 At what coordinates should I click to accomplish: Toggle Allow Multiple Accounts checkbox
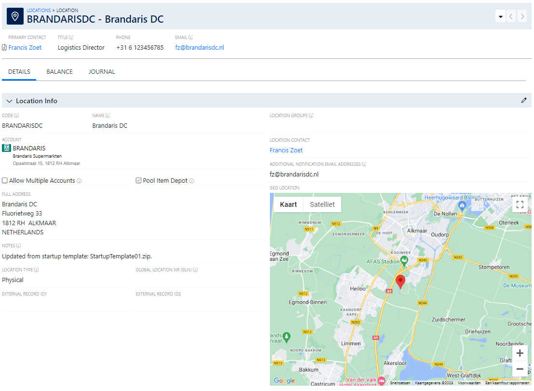(x=5, y=180)
